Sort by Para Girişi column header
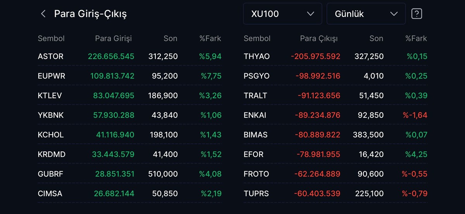Viewport: 465px width, 214px height. tap(114, 39)
